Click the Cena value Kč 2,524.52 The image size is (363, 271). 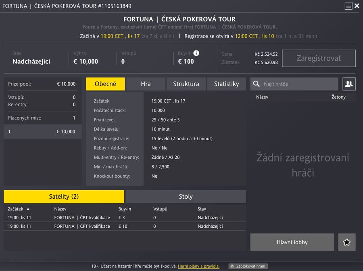(x=266, y=54)
